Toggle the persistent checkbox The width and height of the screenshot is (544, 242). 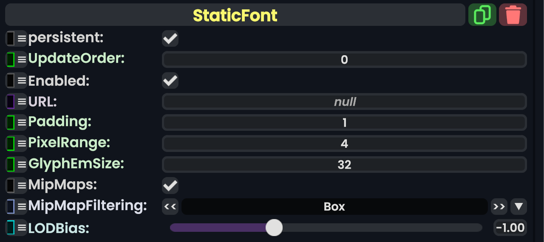[x=170, y=39]
